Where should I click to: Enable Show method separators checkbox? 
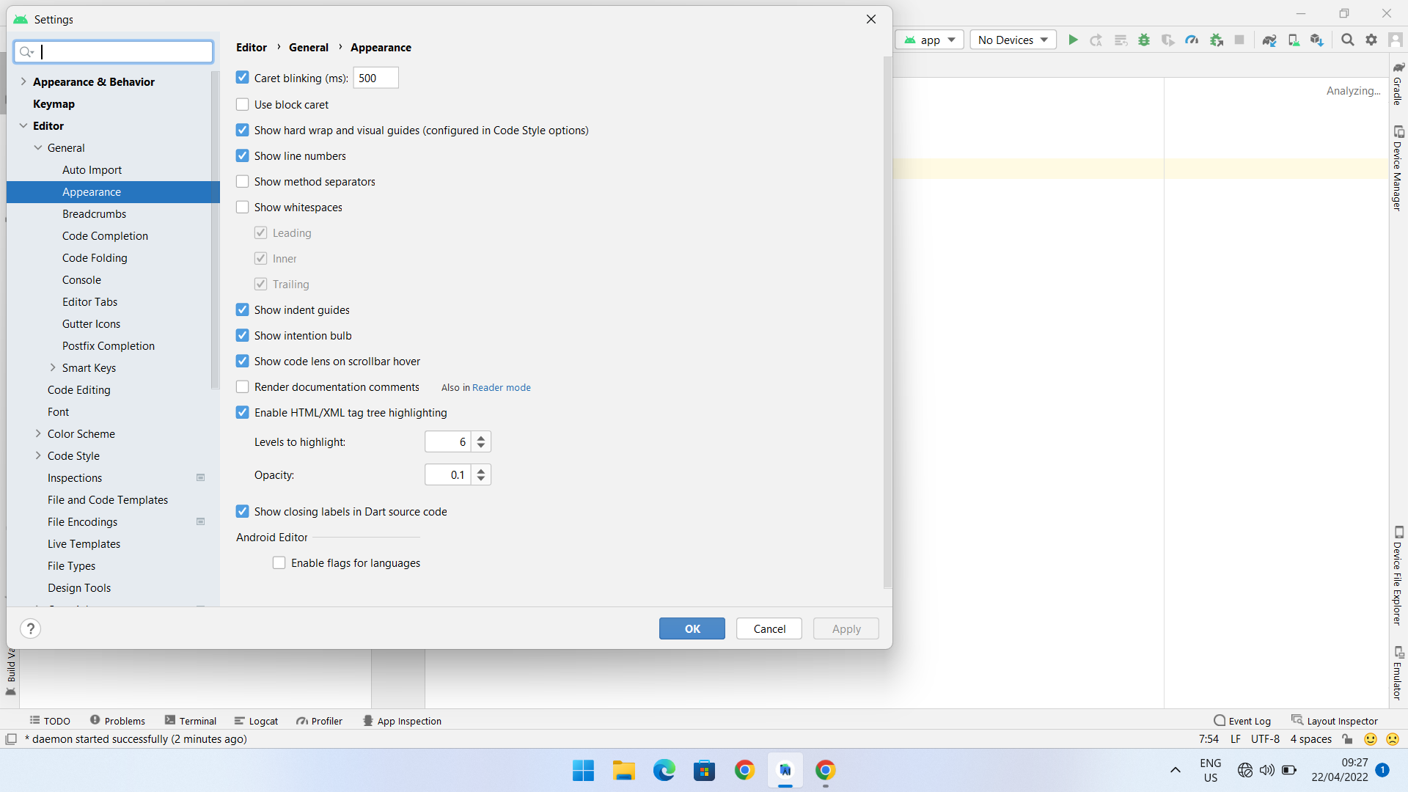[x=242, y=181]
